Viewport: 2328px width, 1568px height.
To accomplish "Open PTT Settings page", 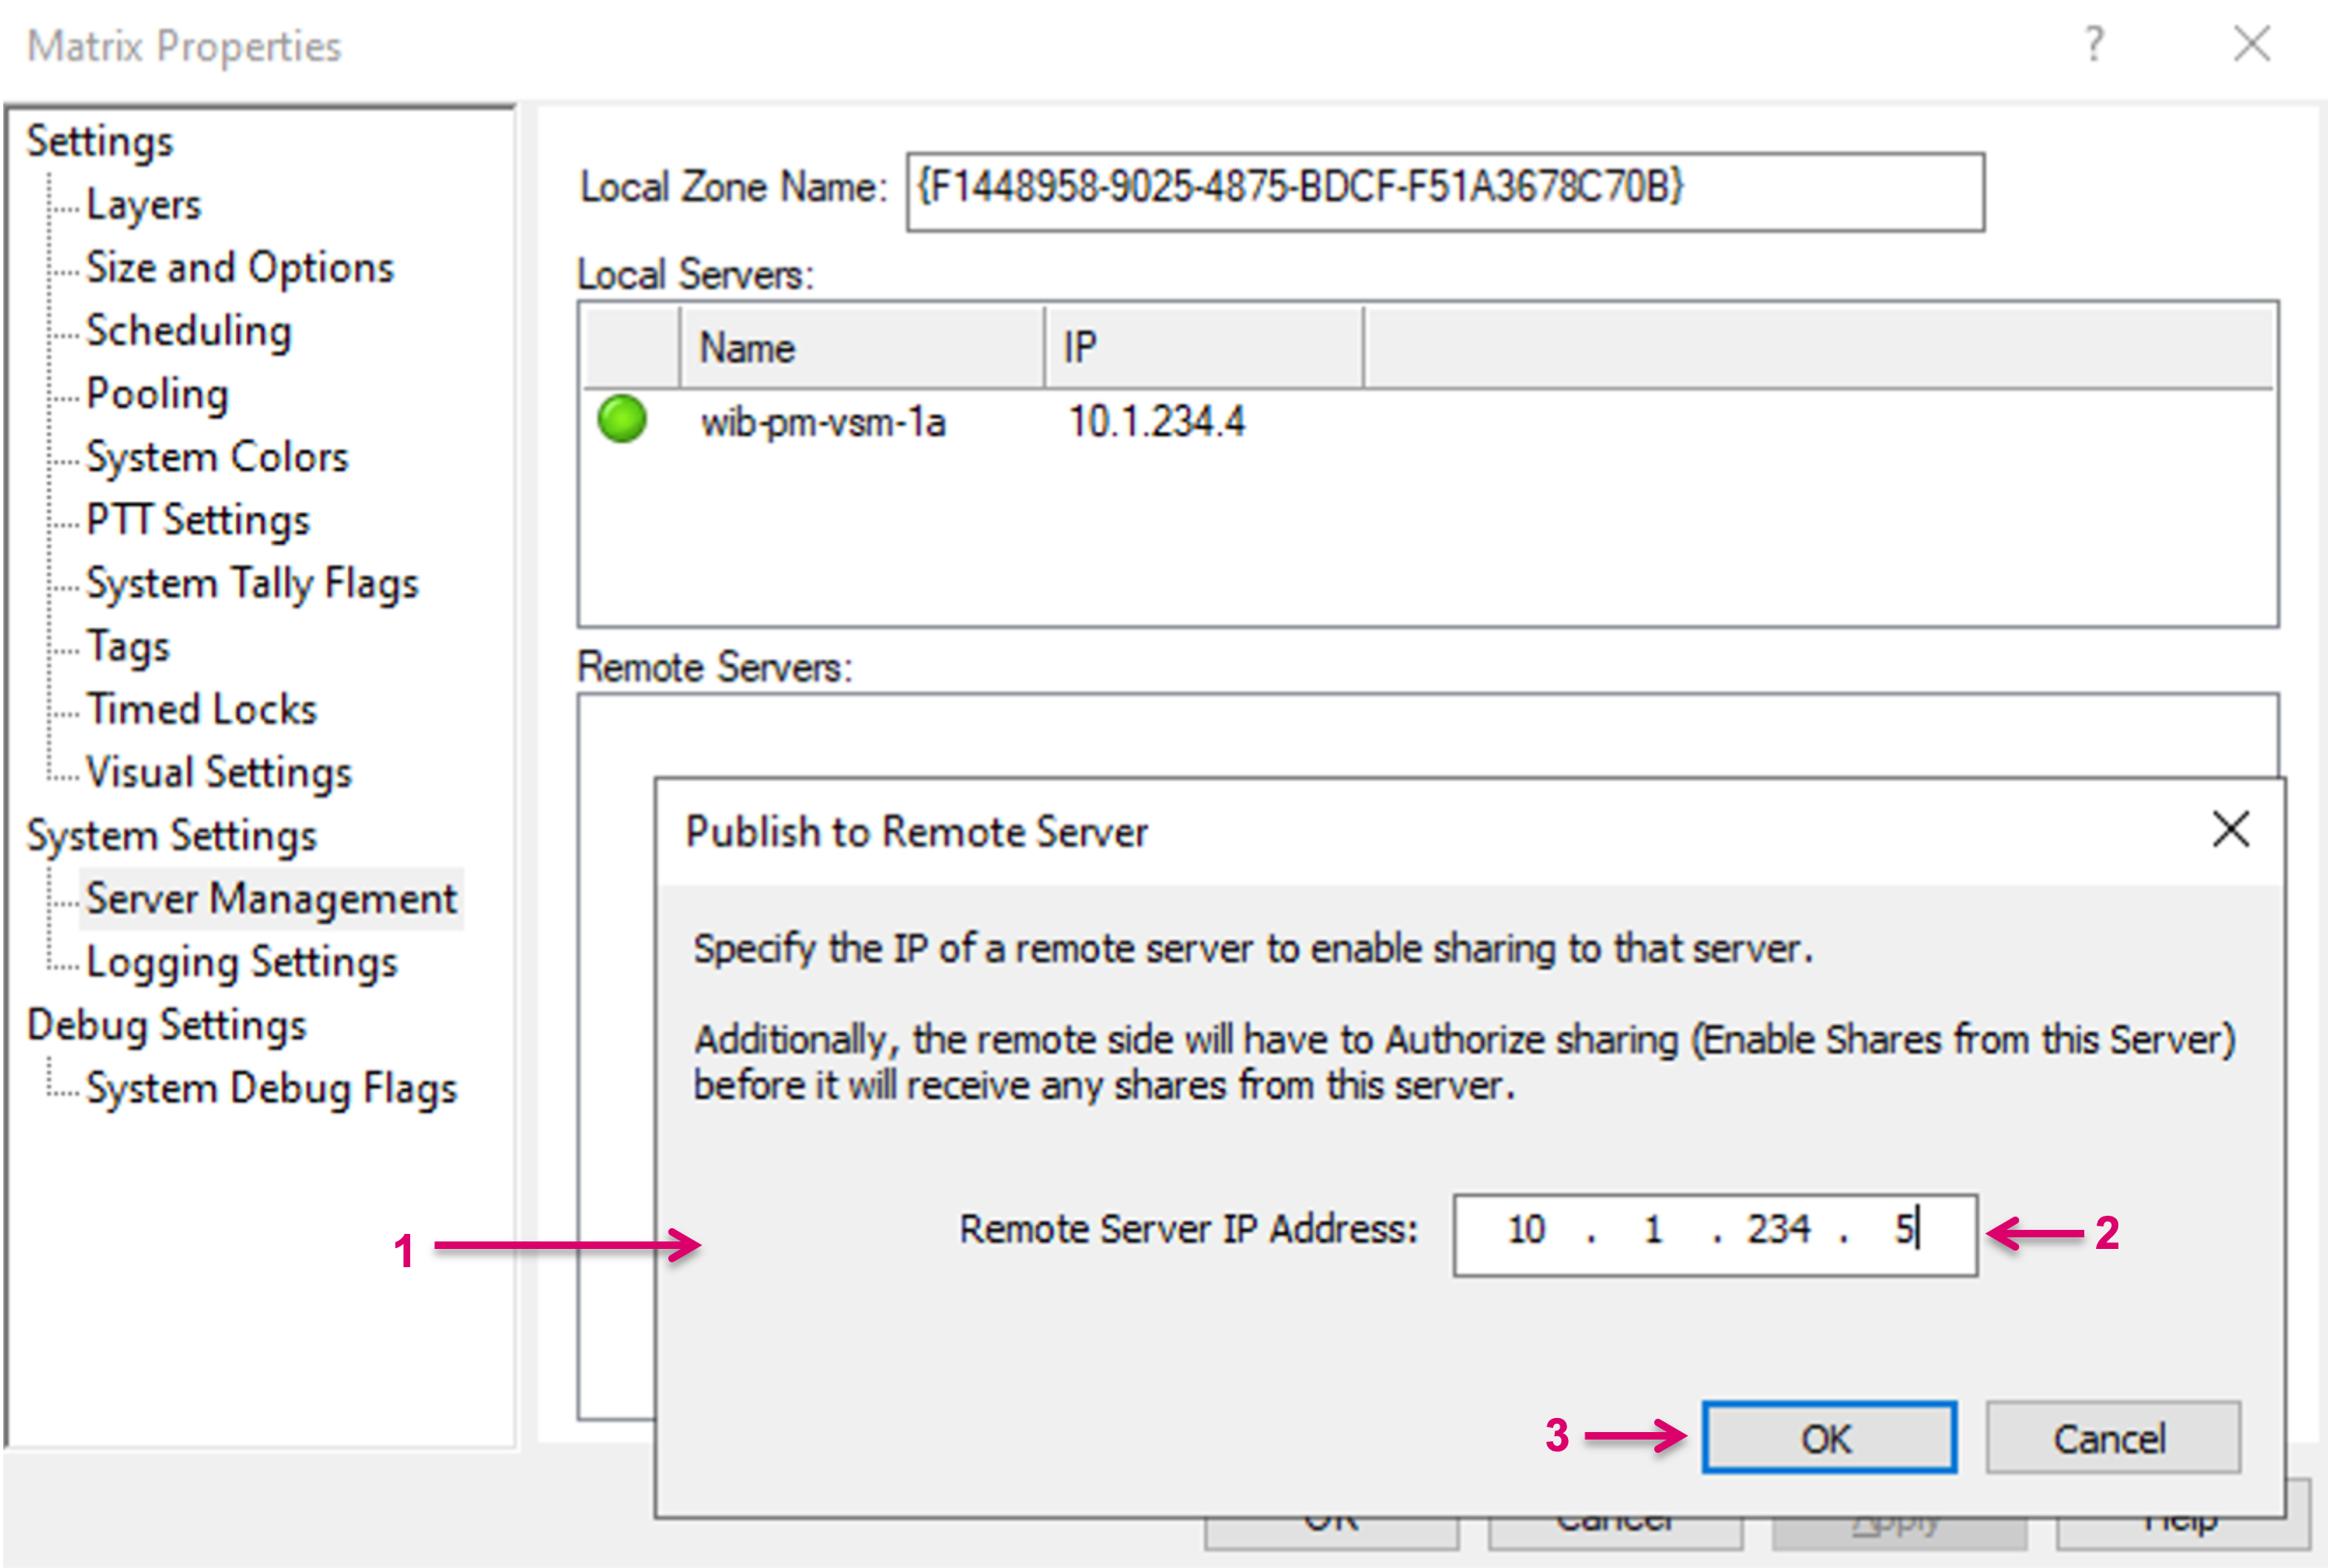I will click(198, 520).
